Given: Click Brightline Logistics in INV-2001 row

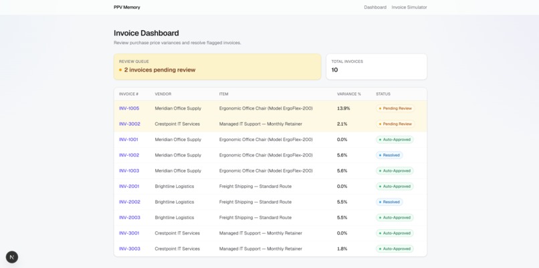Looking at the screenshot, I should (x=175, y=186).
